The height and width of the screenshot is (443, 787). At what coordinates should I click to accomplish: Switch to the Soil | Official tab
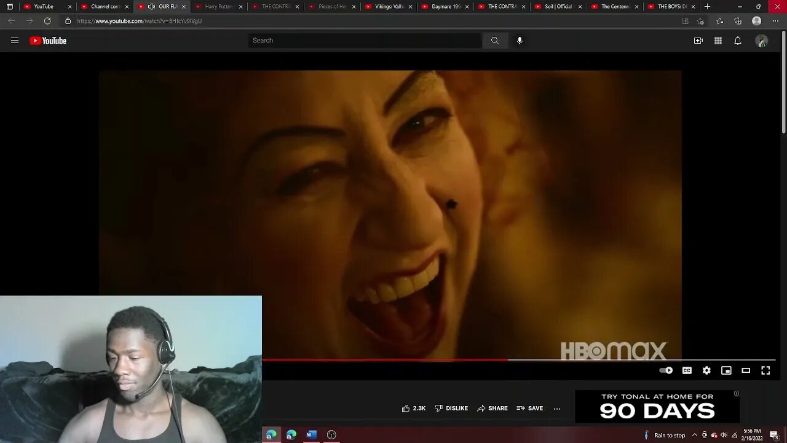[557, 6]
